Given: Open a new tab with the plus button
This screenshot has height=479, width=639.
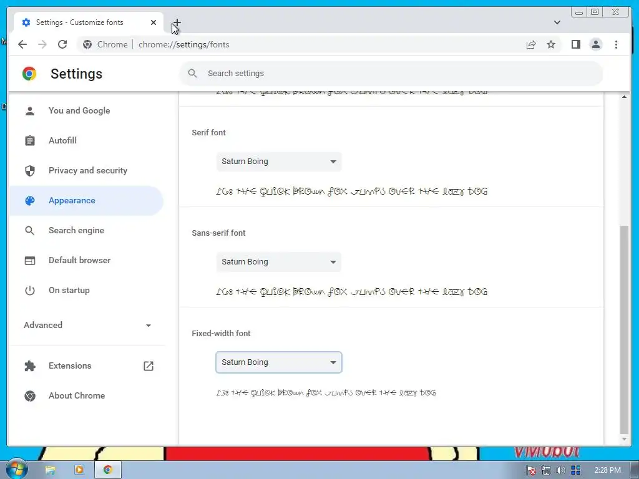Looking at the screenshot, I should [x=177, y=22].
